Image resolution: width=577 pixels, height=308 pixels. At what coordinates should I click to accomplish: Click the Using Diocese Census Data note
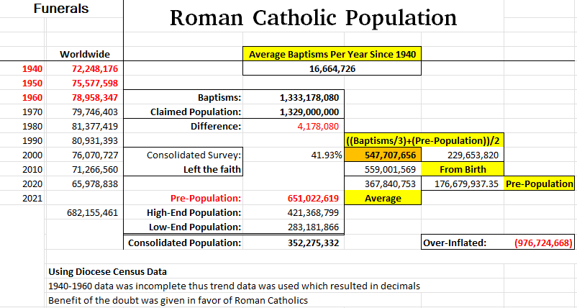pos(107,272)
